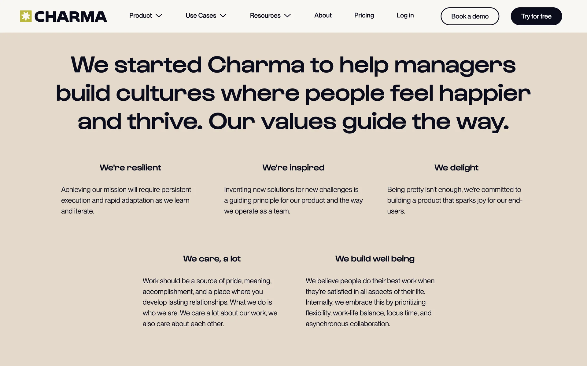This screenshot has width=587, height=366.
Task: Open the Pricing page link
Action: click(364, 15)
